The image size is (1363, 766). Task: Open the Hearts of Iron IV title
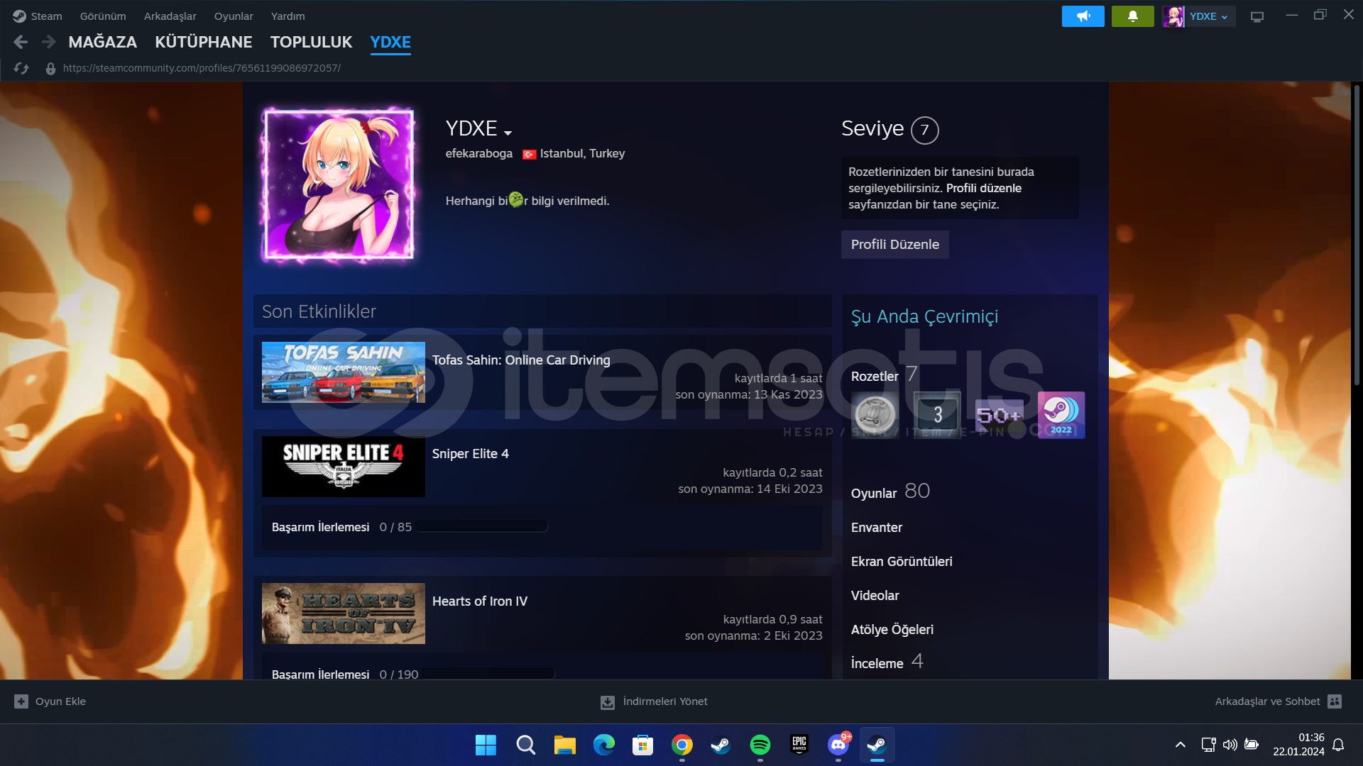coord(480,601)
